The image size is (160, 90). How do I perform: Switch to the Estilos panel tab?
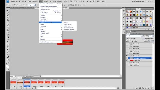coord(138,9)
